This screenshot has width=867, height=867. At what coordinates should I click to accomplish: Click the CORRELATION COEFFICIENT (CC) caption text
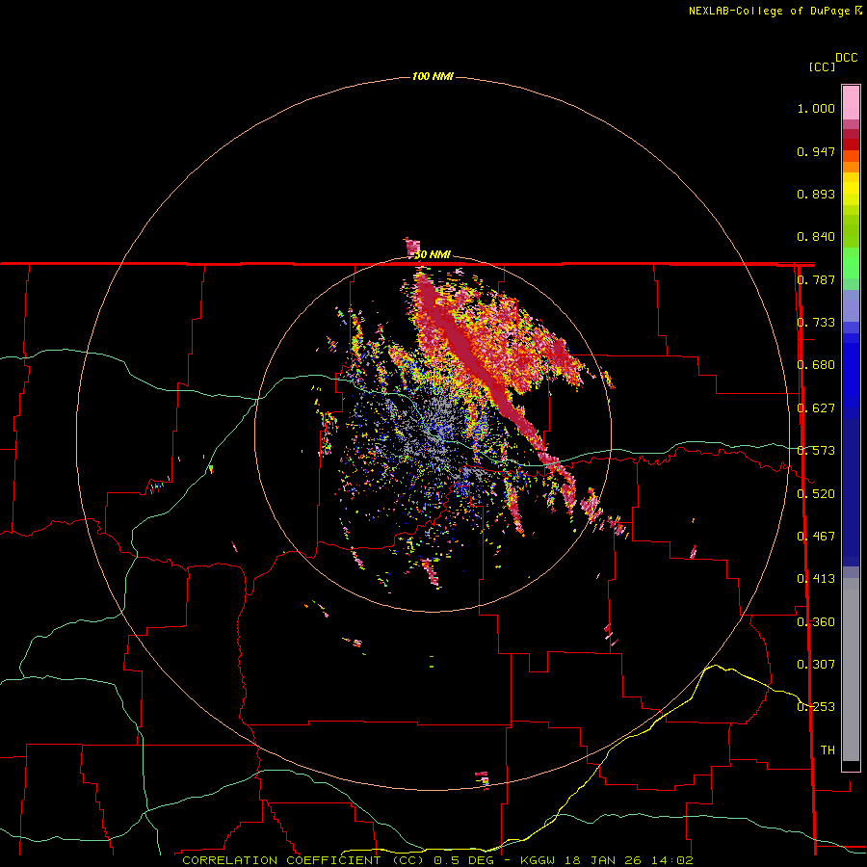click(x=303, y=860)
